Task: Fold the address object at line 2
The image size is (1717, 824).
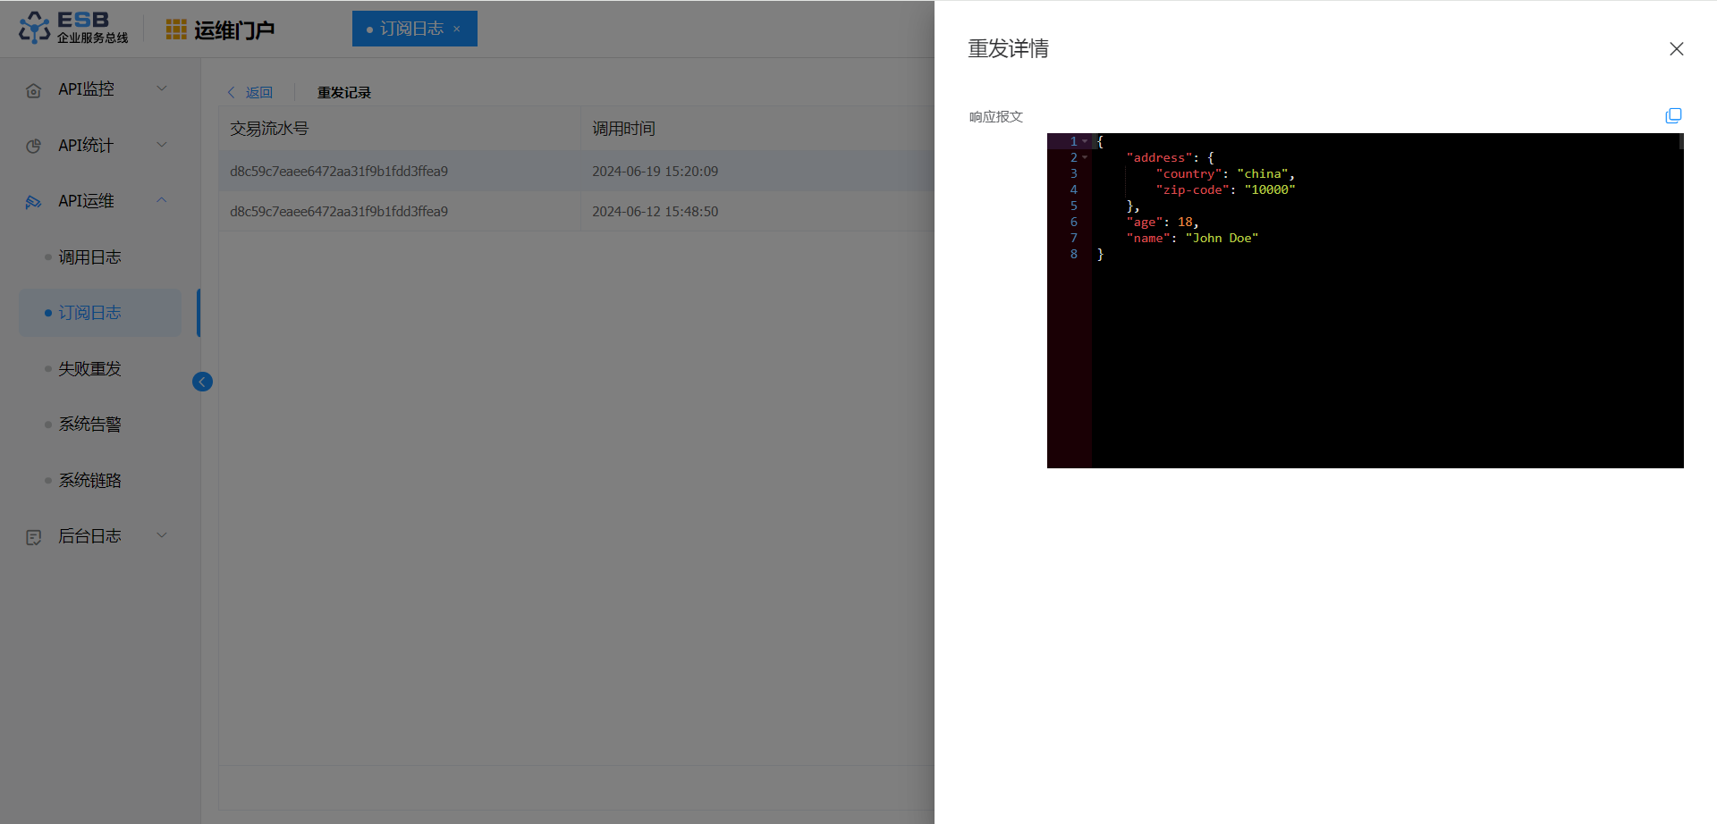Action: (1085, 158)
